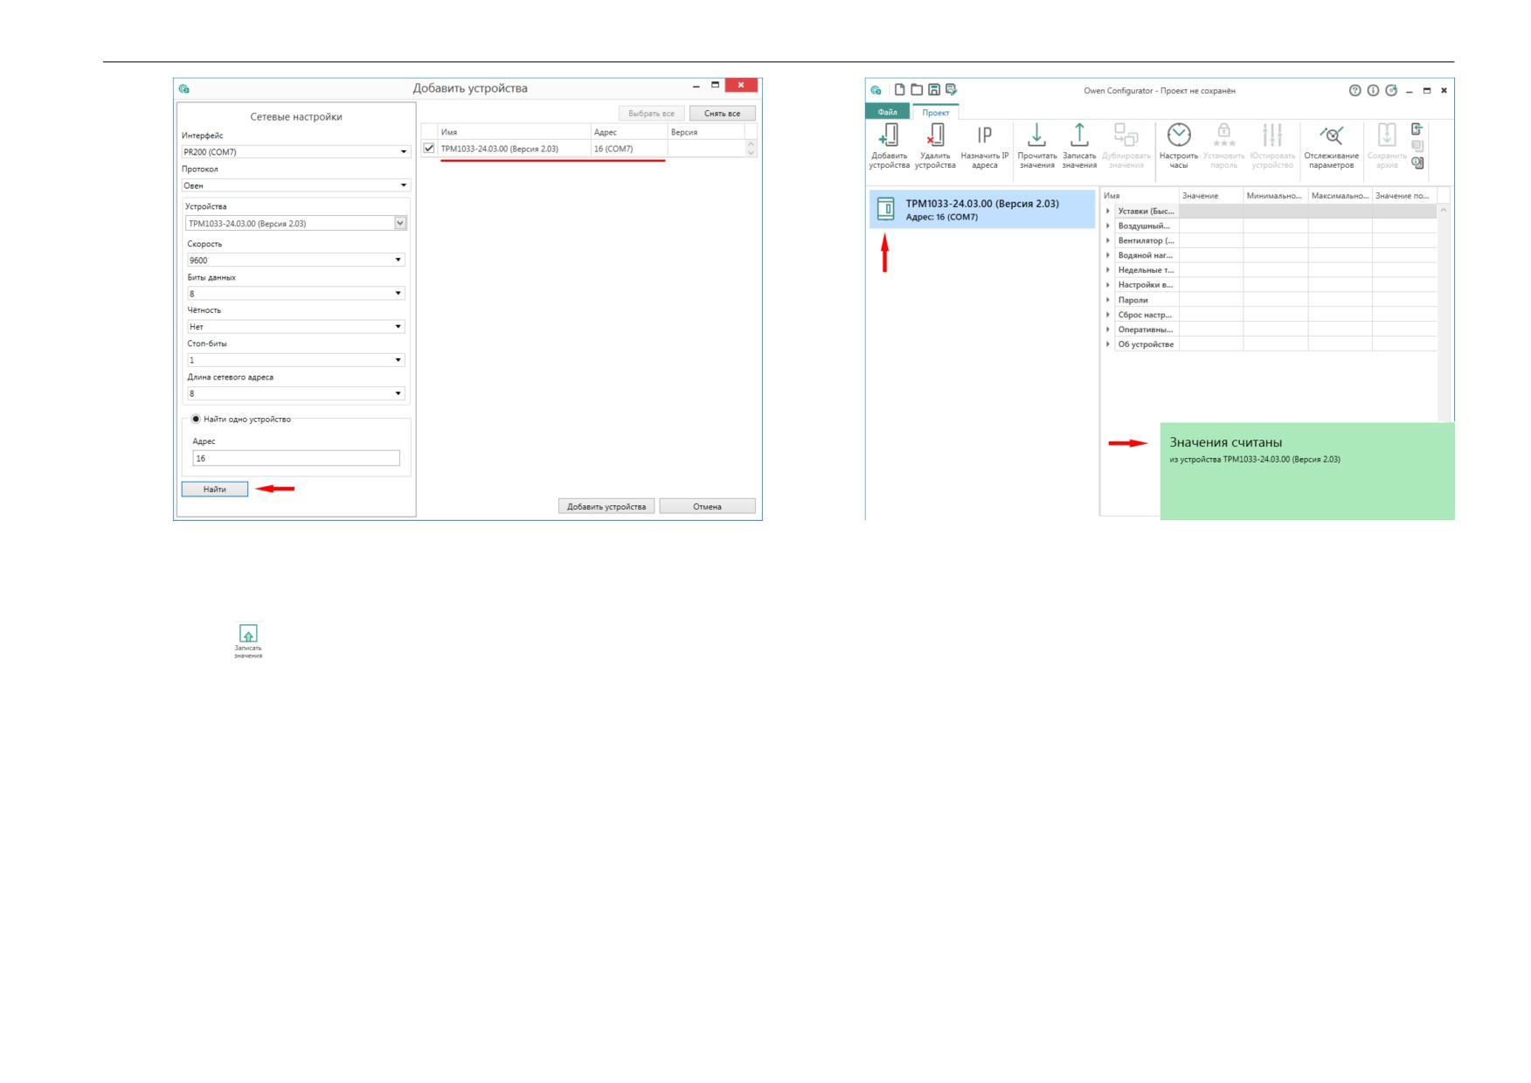
Task: Expand the Пароли group
Action: tap(1108, 301)
